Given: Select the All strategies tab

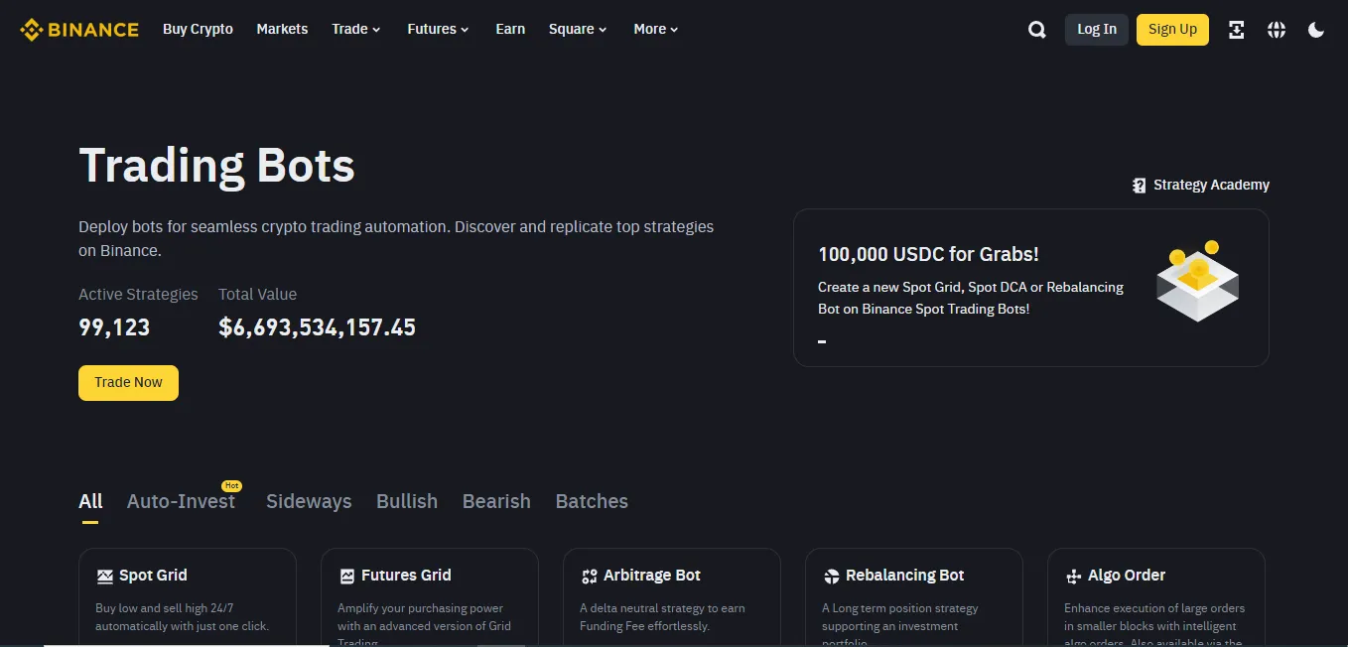Looking at the screenshot, I should tap(90, 501).
